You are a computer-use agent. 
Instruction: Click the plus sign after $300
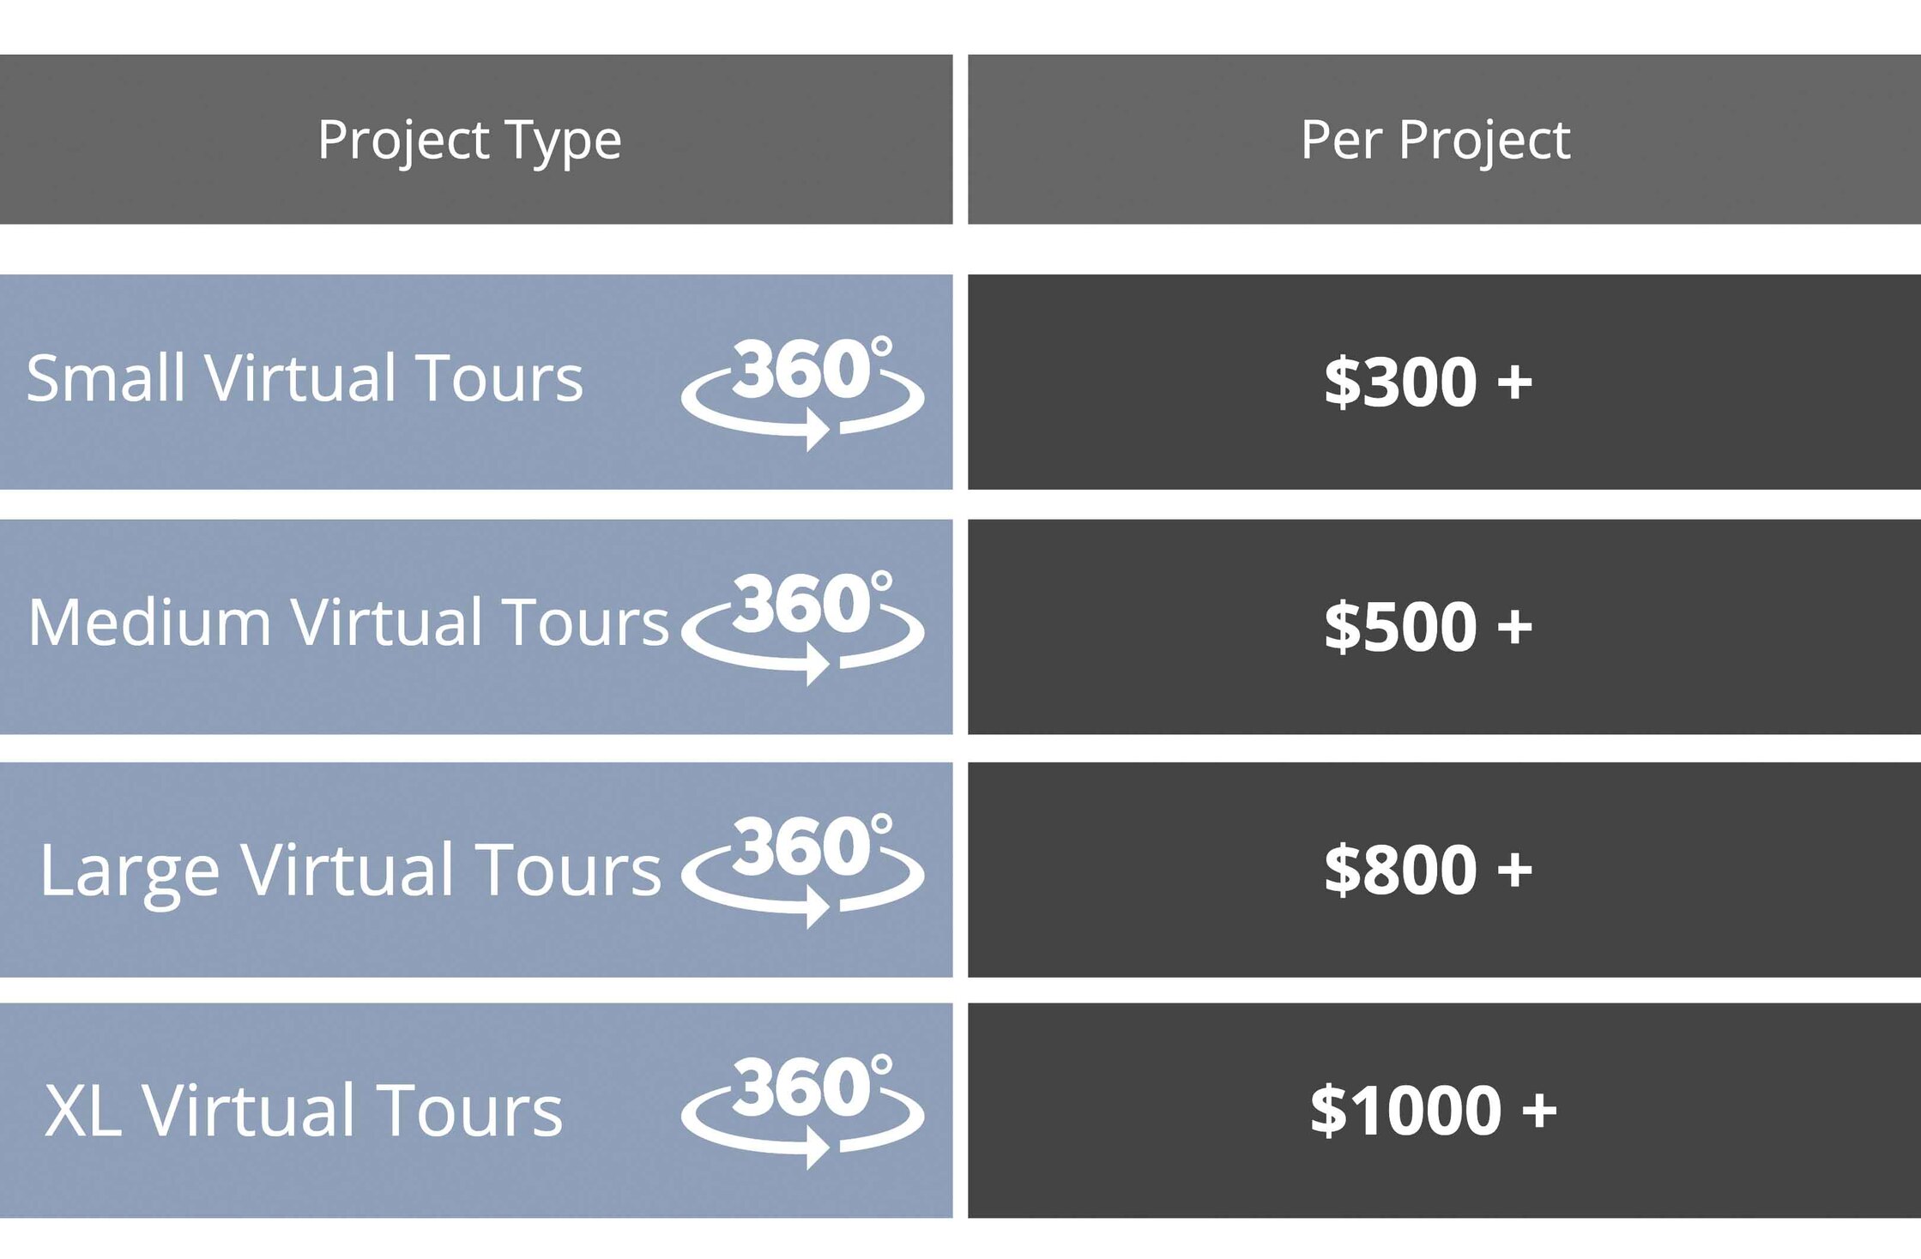tap(1515, 382)
